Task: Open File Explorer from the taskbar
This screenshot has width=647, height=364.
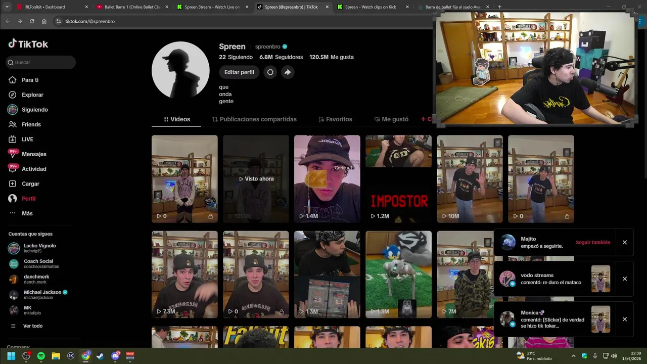Action: pyautogui.click(x=56, y=356)
